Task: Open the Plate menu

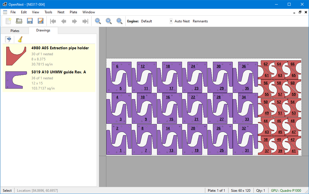Action: (x=73, y=12)
